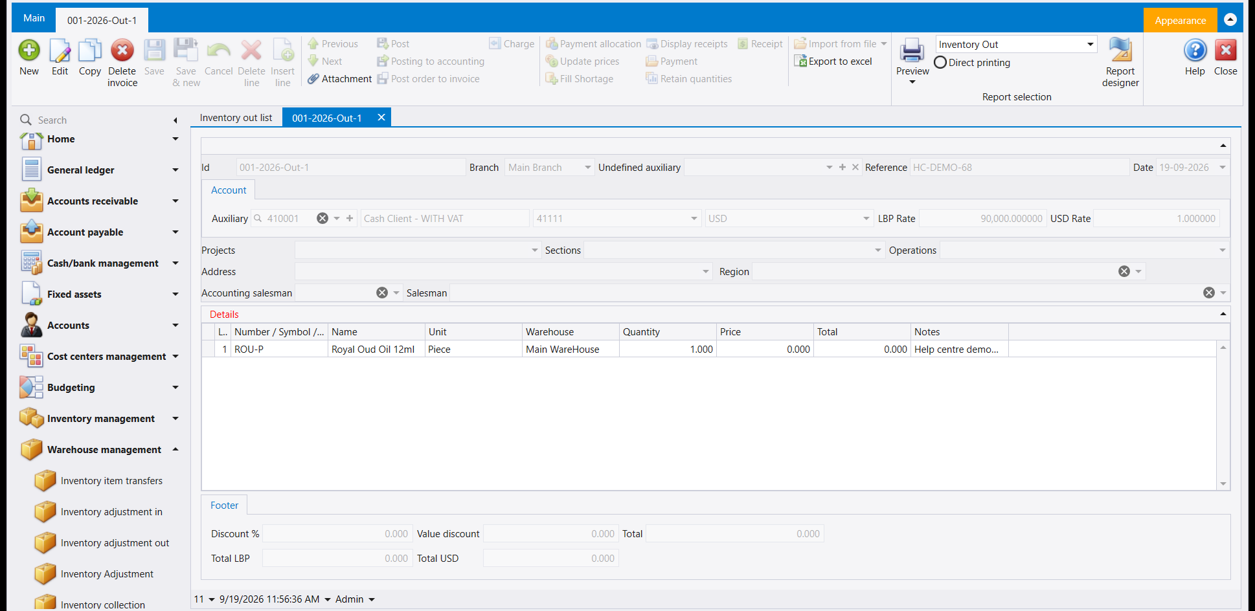Select the Footer tab
This screenshot has height=611, width=1255.
coord(224,505)
